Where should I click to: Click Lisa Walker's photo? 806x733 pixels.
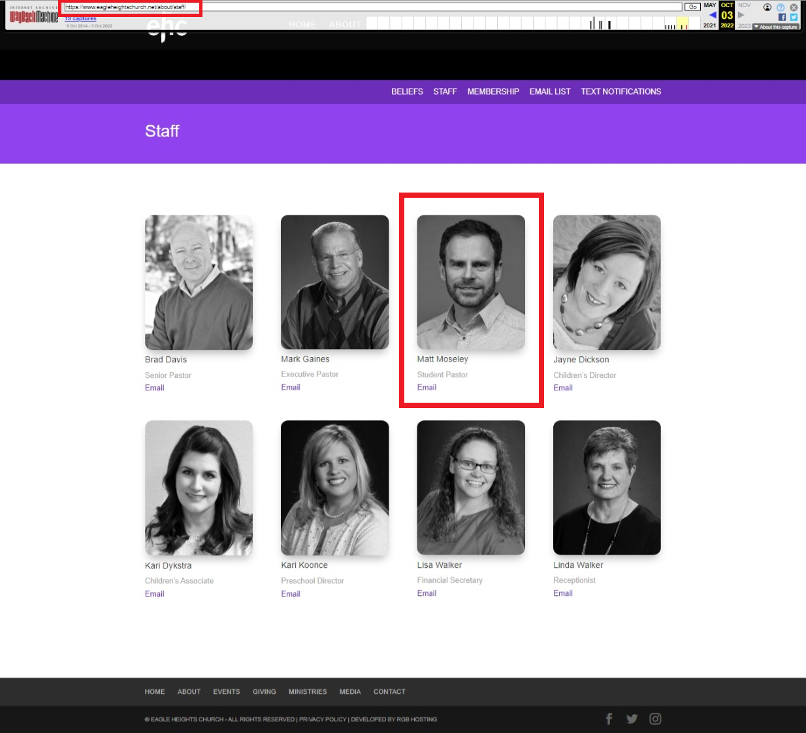click(471, 488)
